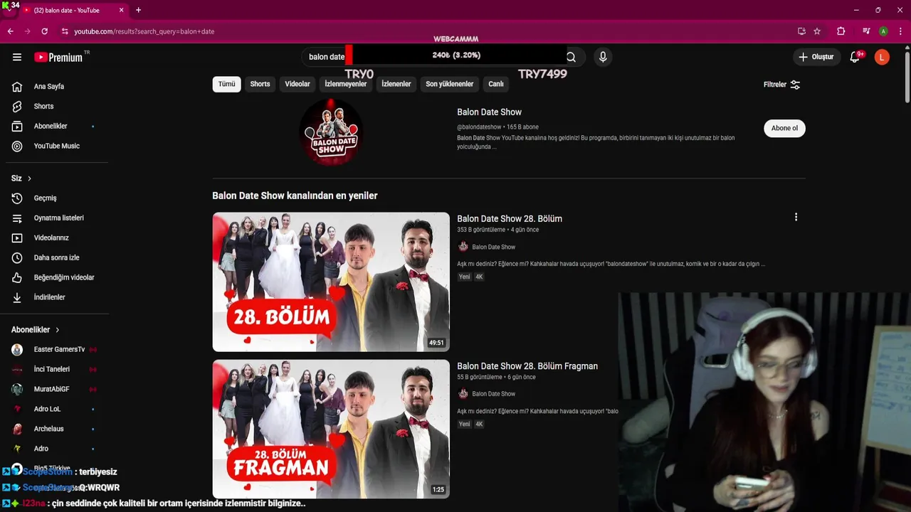Image resolution: width=911 pixels, height=512 pixels.
Task: Open the account avatar menu
Action: (x=882, y=57)
